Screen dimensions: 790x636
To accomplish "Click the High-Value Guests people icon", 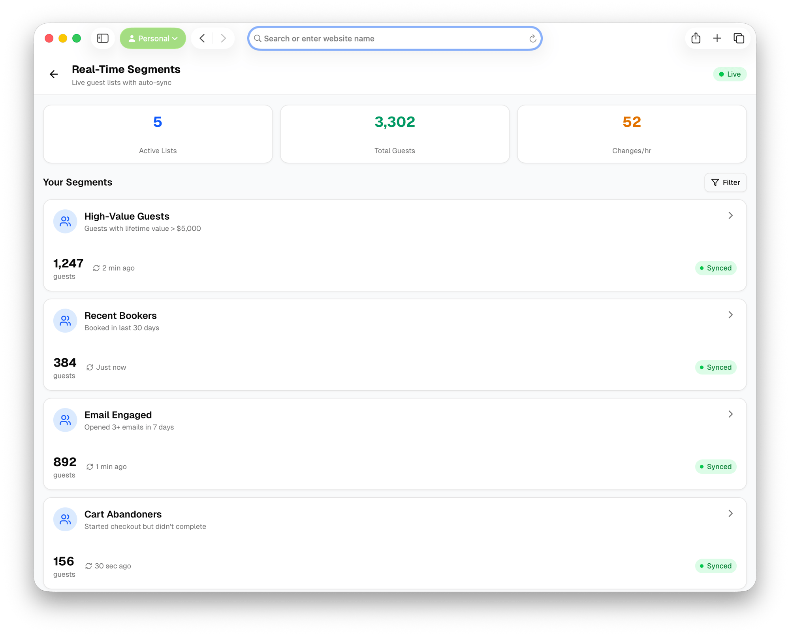I will [65, 222].
